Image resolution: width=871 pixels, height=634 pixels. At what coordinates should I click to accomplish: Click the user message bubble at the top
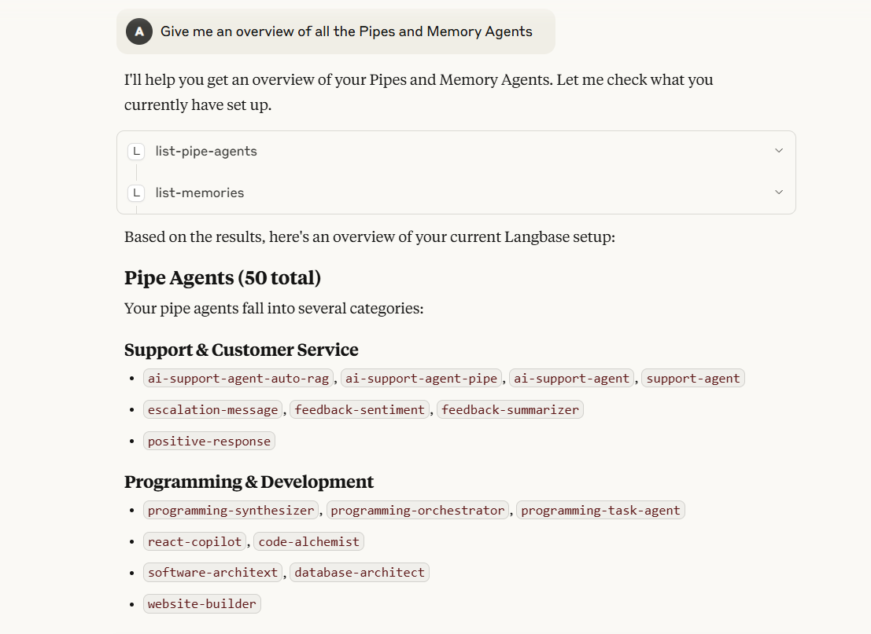point(346,31)
